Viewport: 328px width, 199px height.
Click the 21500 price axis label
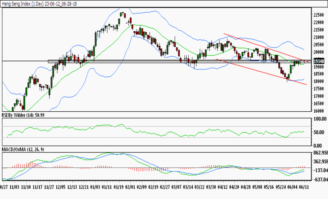point(319,30)
